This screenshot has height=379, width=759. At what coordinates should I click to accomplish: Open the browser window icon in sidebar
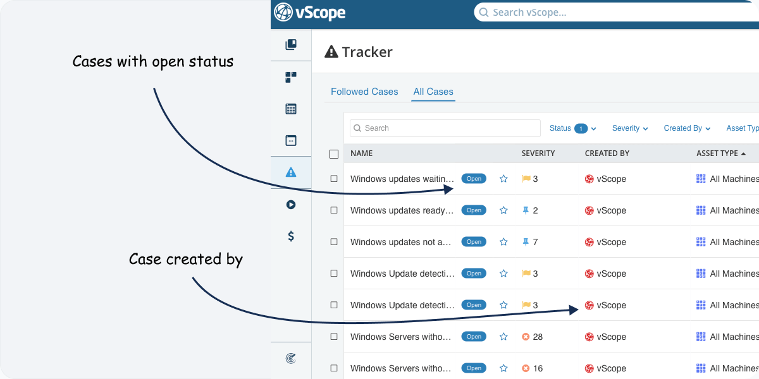click(x=291, y=140)
